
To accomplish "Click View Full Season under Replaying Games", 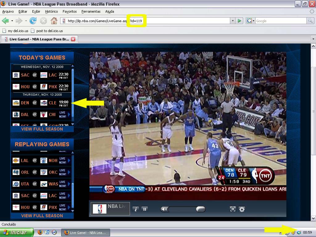I will (x=42, y=216).
